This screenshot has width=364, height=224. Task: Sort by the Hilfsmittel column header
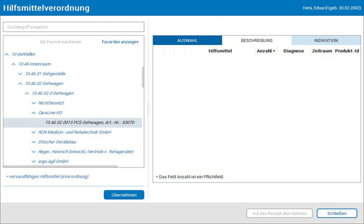click(220, 51)
